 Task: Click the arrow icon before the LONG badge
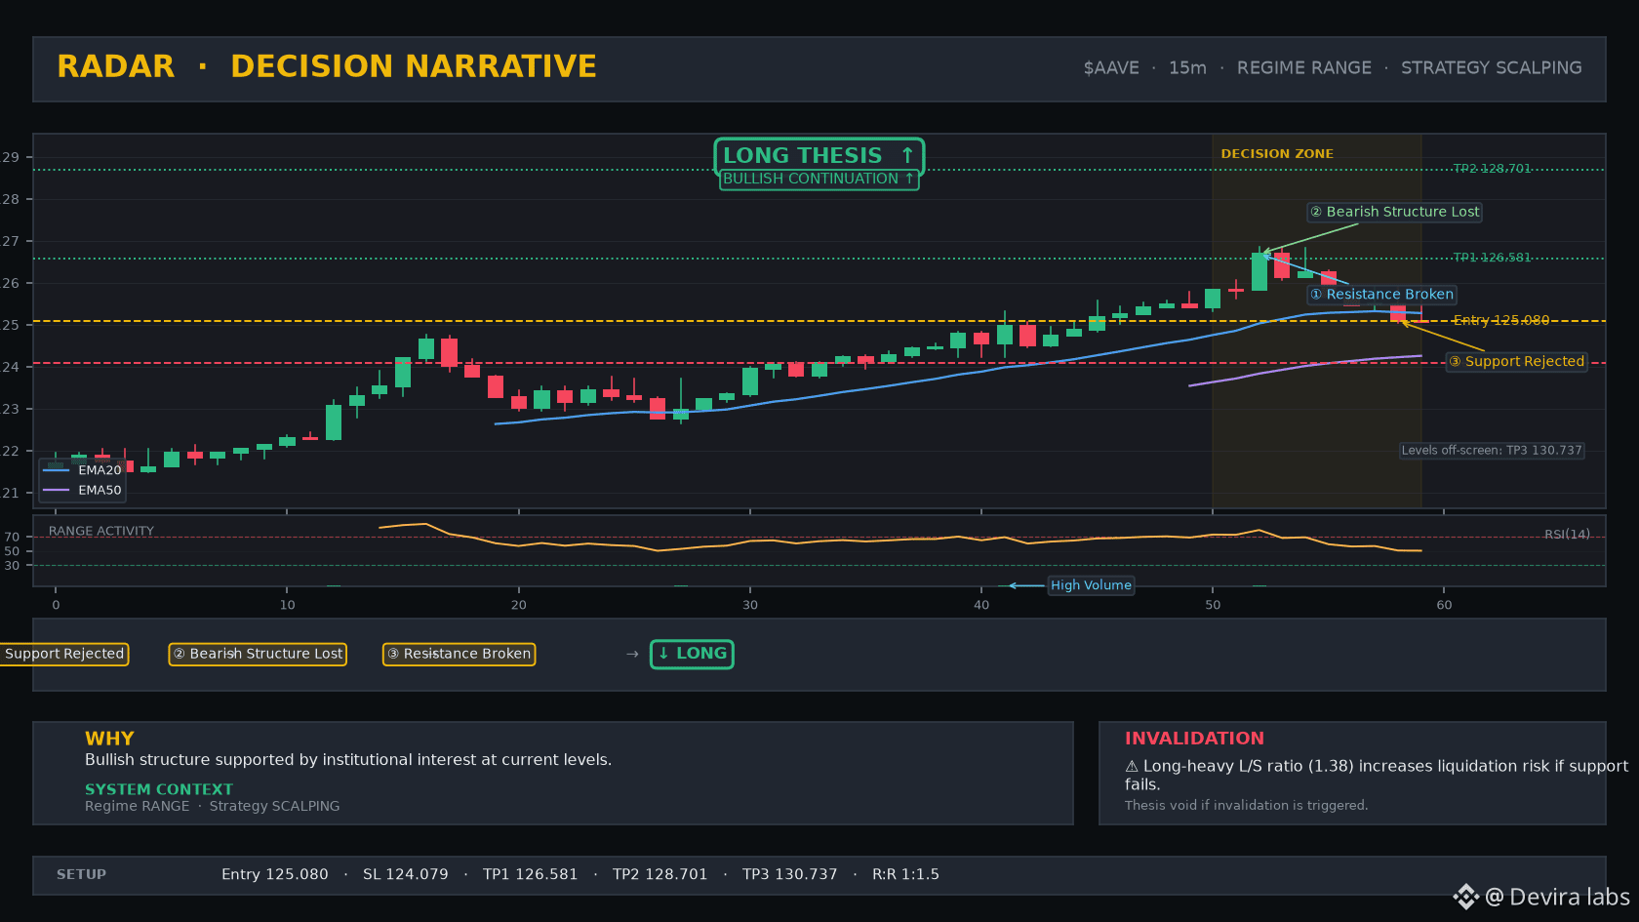[632, 654]
